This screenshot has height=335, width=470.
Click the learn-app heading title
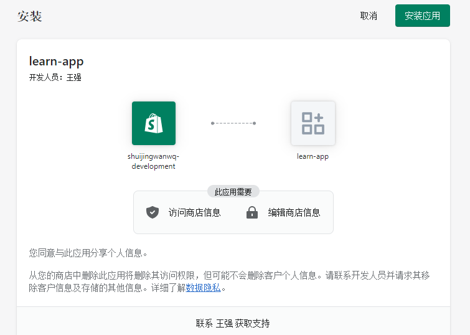(x=56, y=62)
